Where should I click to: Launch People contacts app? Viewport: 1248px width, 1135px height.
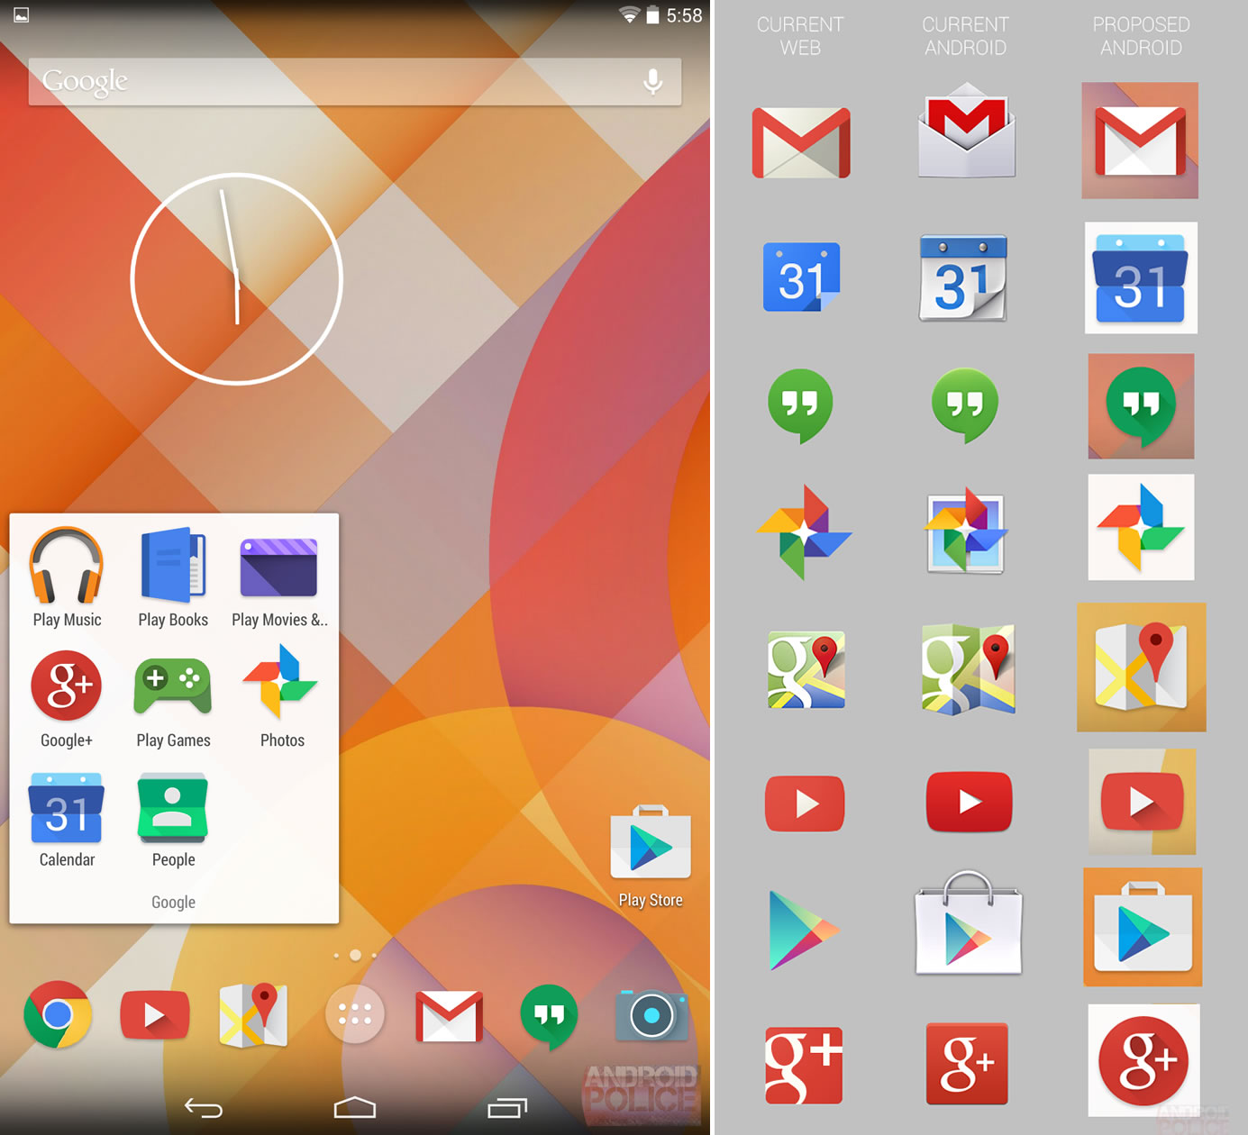click(x=173, y=807)
